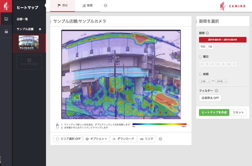Screen dimensions: 252x166
Task: Click the ダウンロード button
Action: (x=123, y=139)
